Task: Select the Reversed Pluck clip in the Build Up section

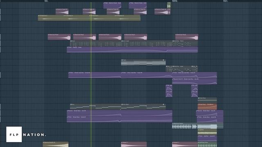Action: click(187, 37)
